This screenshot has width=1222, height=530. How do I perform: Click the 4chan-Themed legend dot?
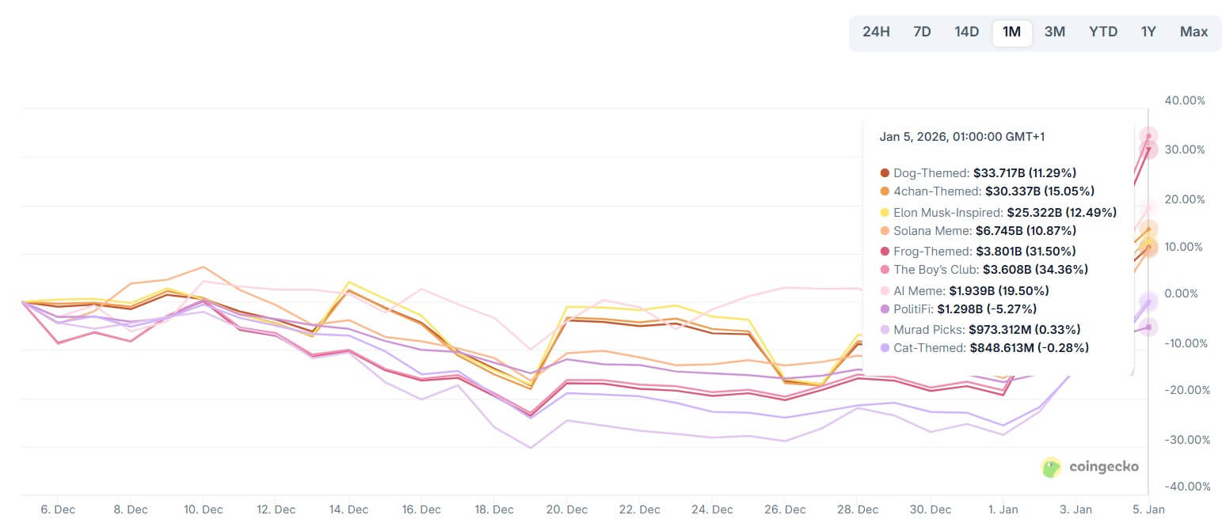[x=885, y=191]
